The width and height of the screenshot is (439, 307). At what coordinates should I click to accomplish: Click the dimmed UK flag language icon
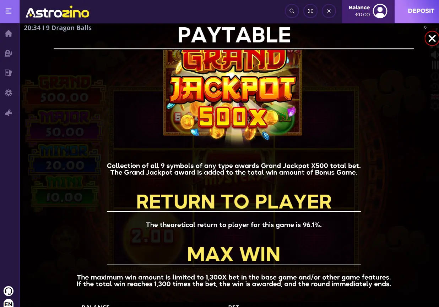coord(435,96)
